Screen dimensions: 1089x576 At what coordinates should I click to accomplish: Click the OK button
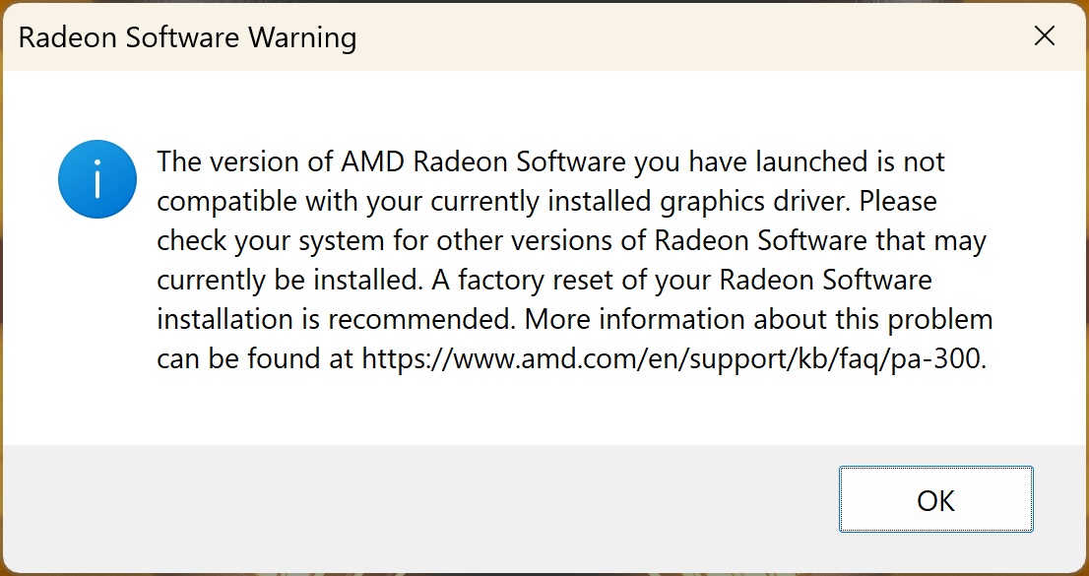tap(935, 500)
